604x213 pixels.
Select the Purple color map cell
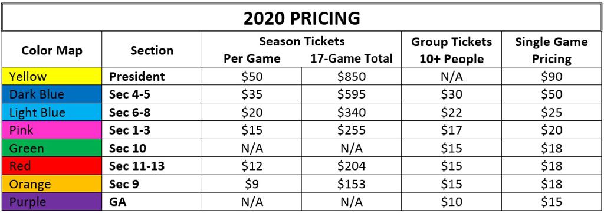[x=52, y=202]
